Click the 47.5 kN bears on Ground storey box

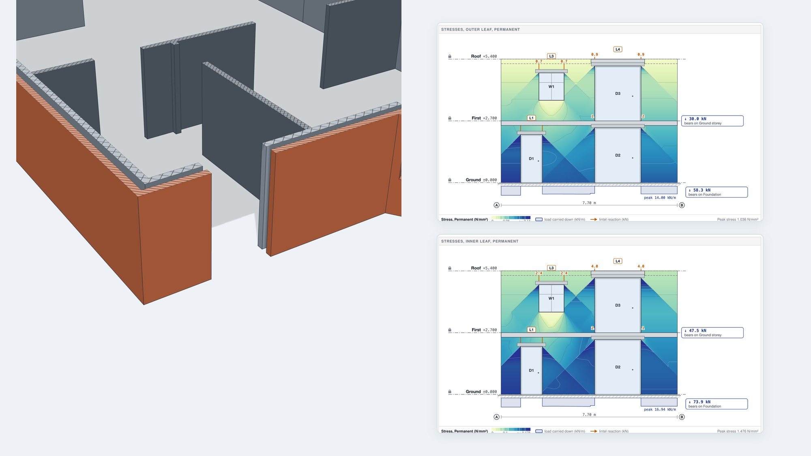point(712,332)
